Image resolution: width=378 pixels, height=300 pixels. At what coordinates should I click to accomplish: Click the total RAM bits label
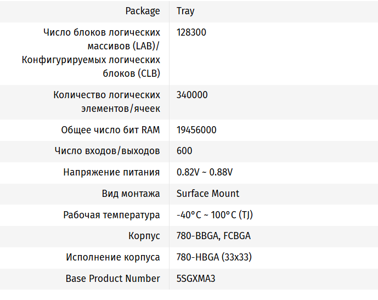pos(110,130)
